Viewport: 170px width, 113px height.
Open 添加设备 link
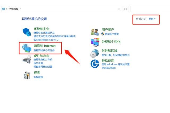pos(38,63)
